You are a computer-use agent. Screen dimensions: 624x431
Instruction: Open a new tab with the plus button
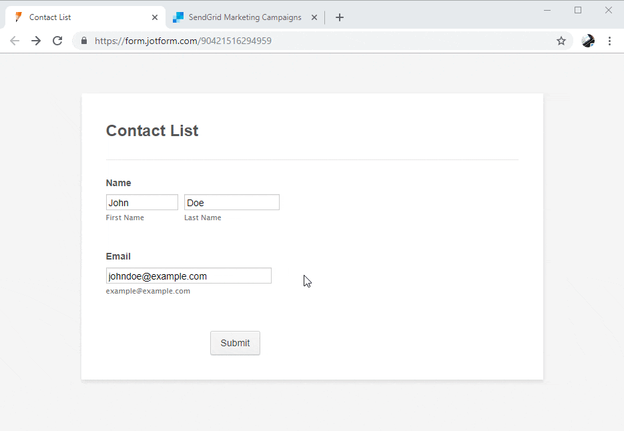[340, 17]
